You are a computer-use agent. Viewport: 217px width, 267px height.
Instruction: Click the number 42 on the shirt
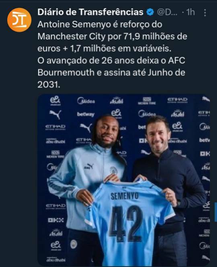pos(126,223)
